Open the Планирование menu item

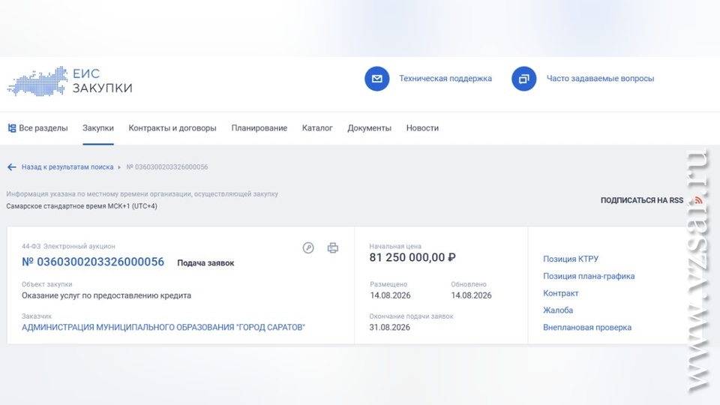(x=259, y=128)
